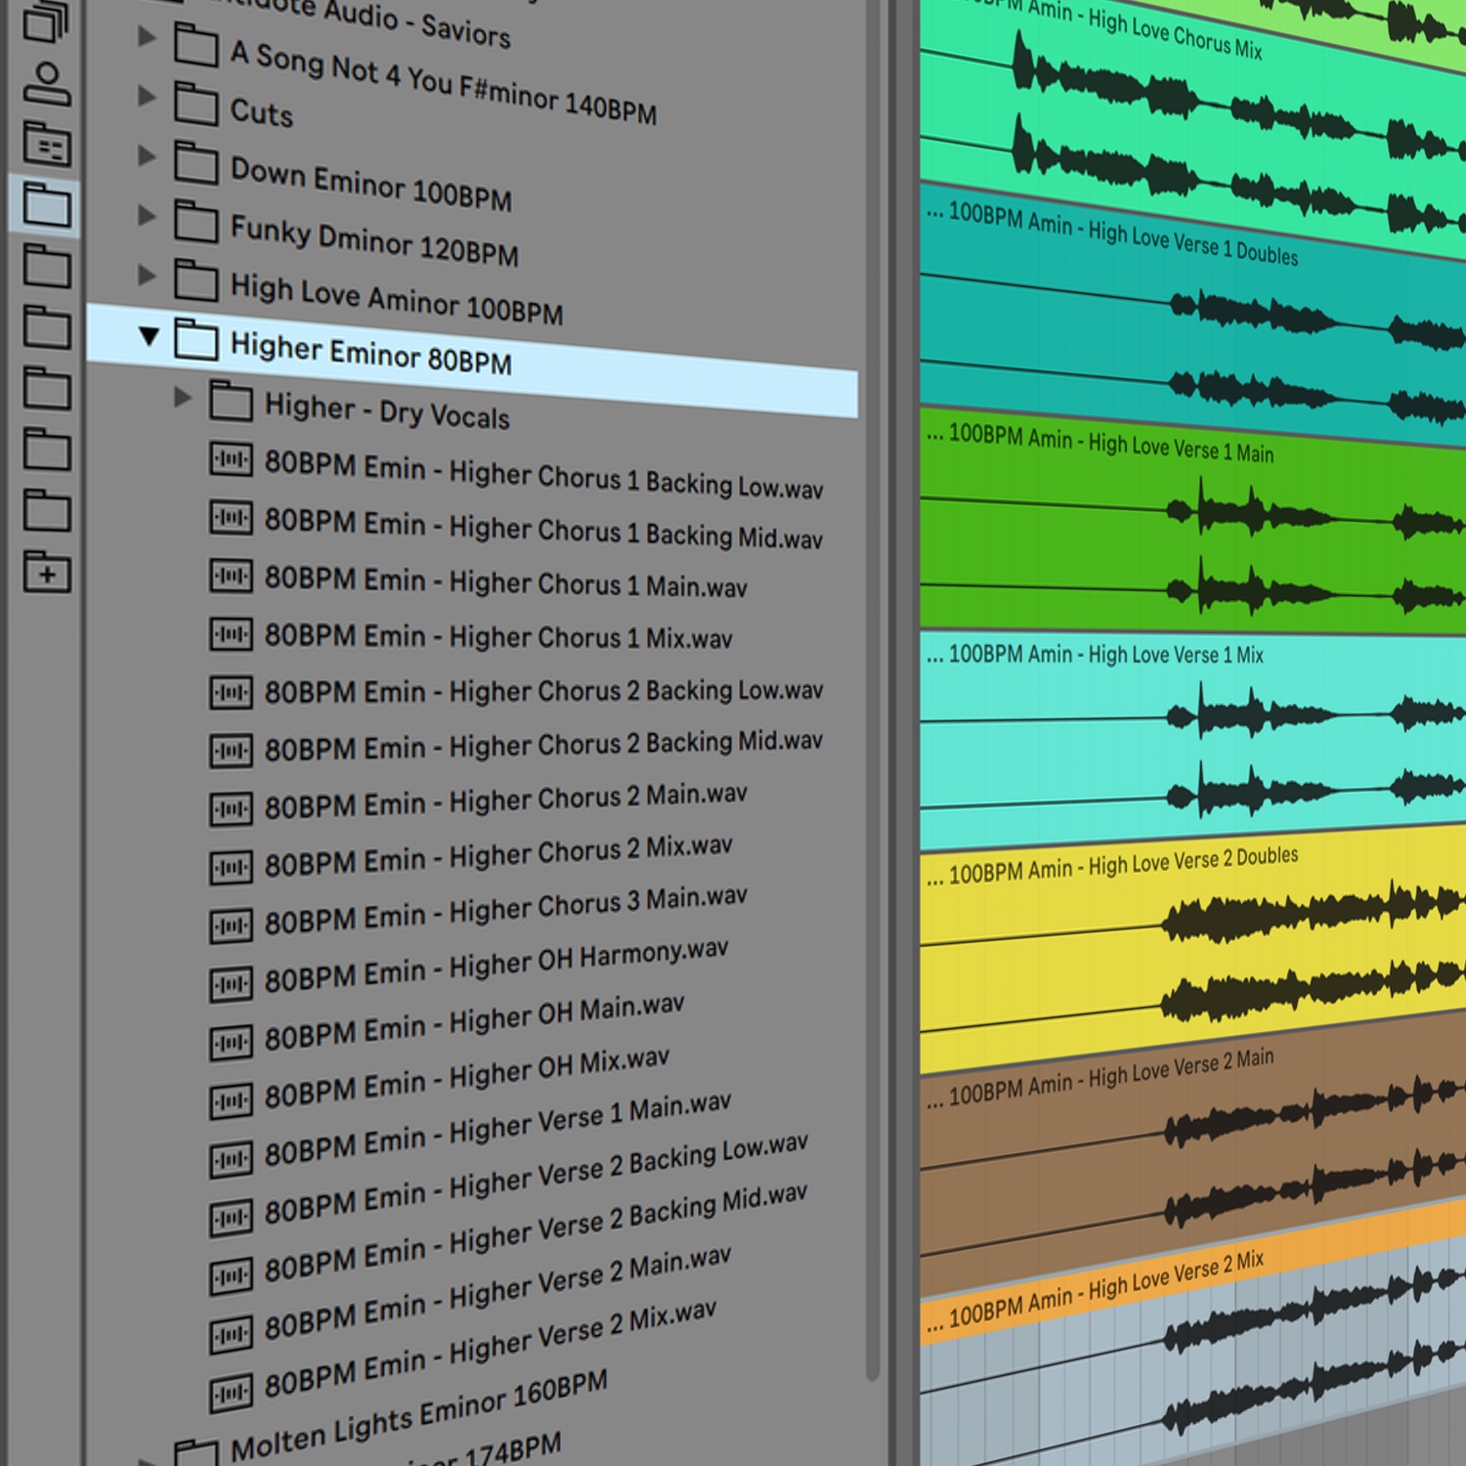
Task: Click audio file icon for Higher OH Harmony.wav
Action: (231, 983)
